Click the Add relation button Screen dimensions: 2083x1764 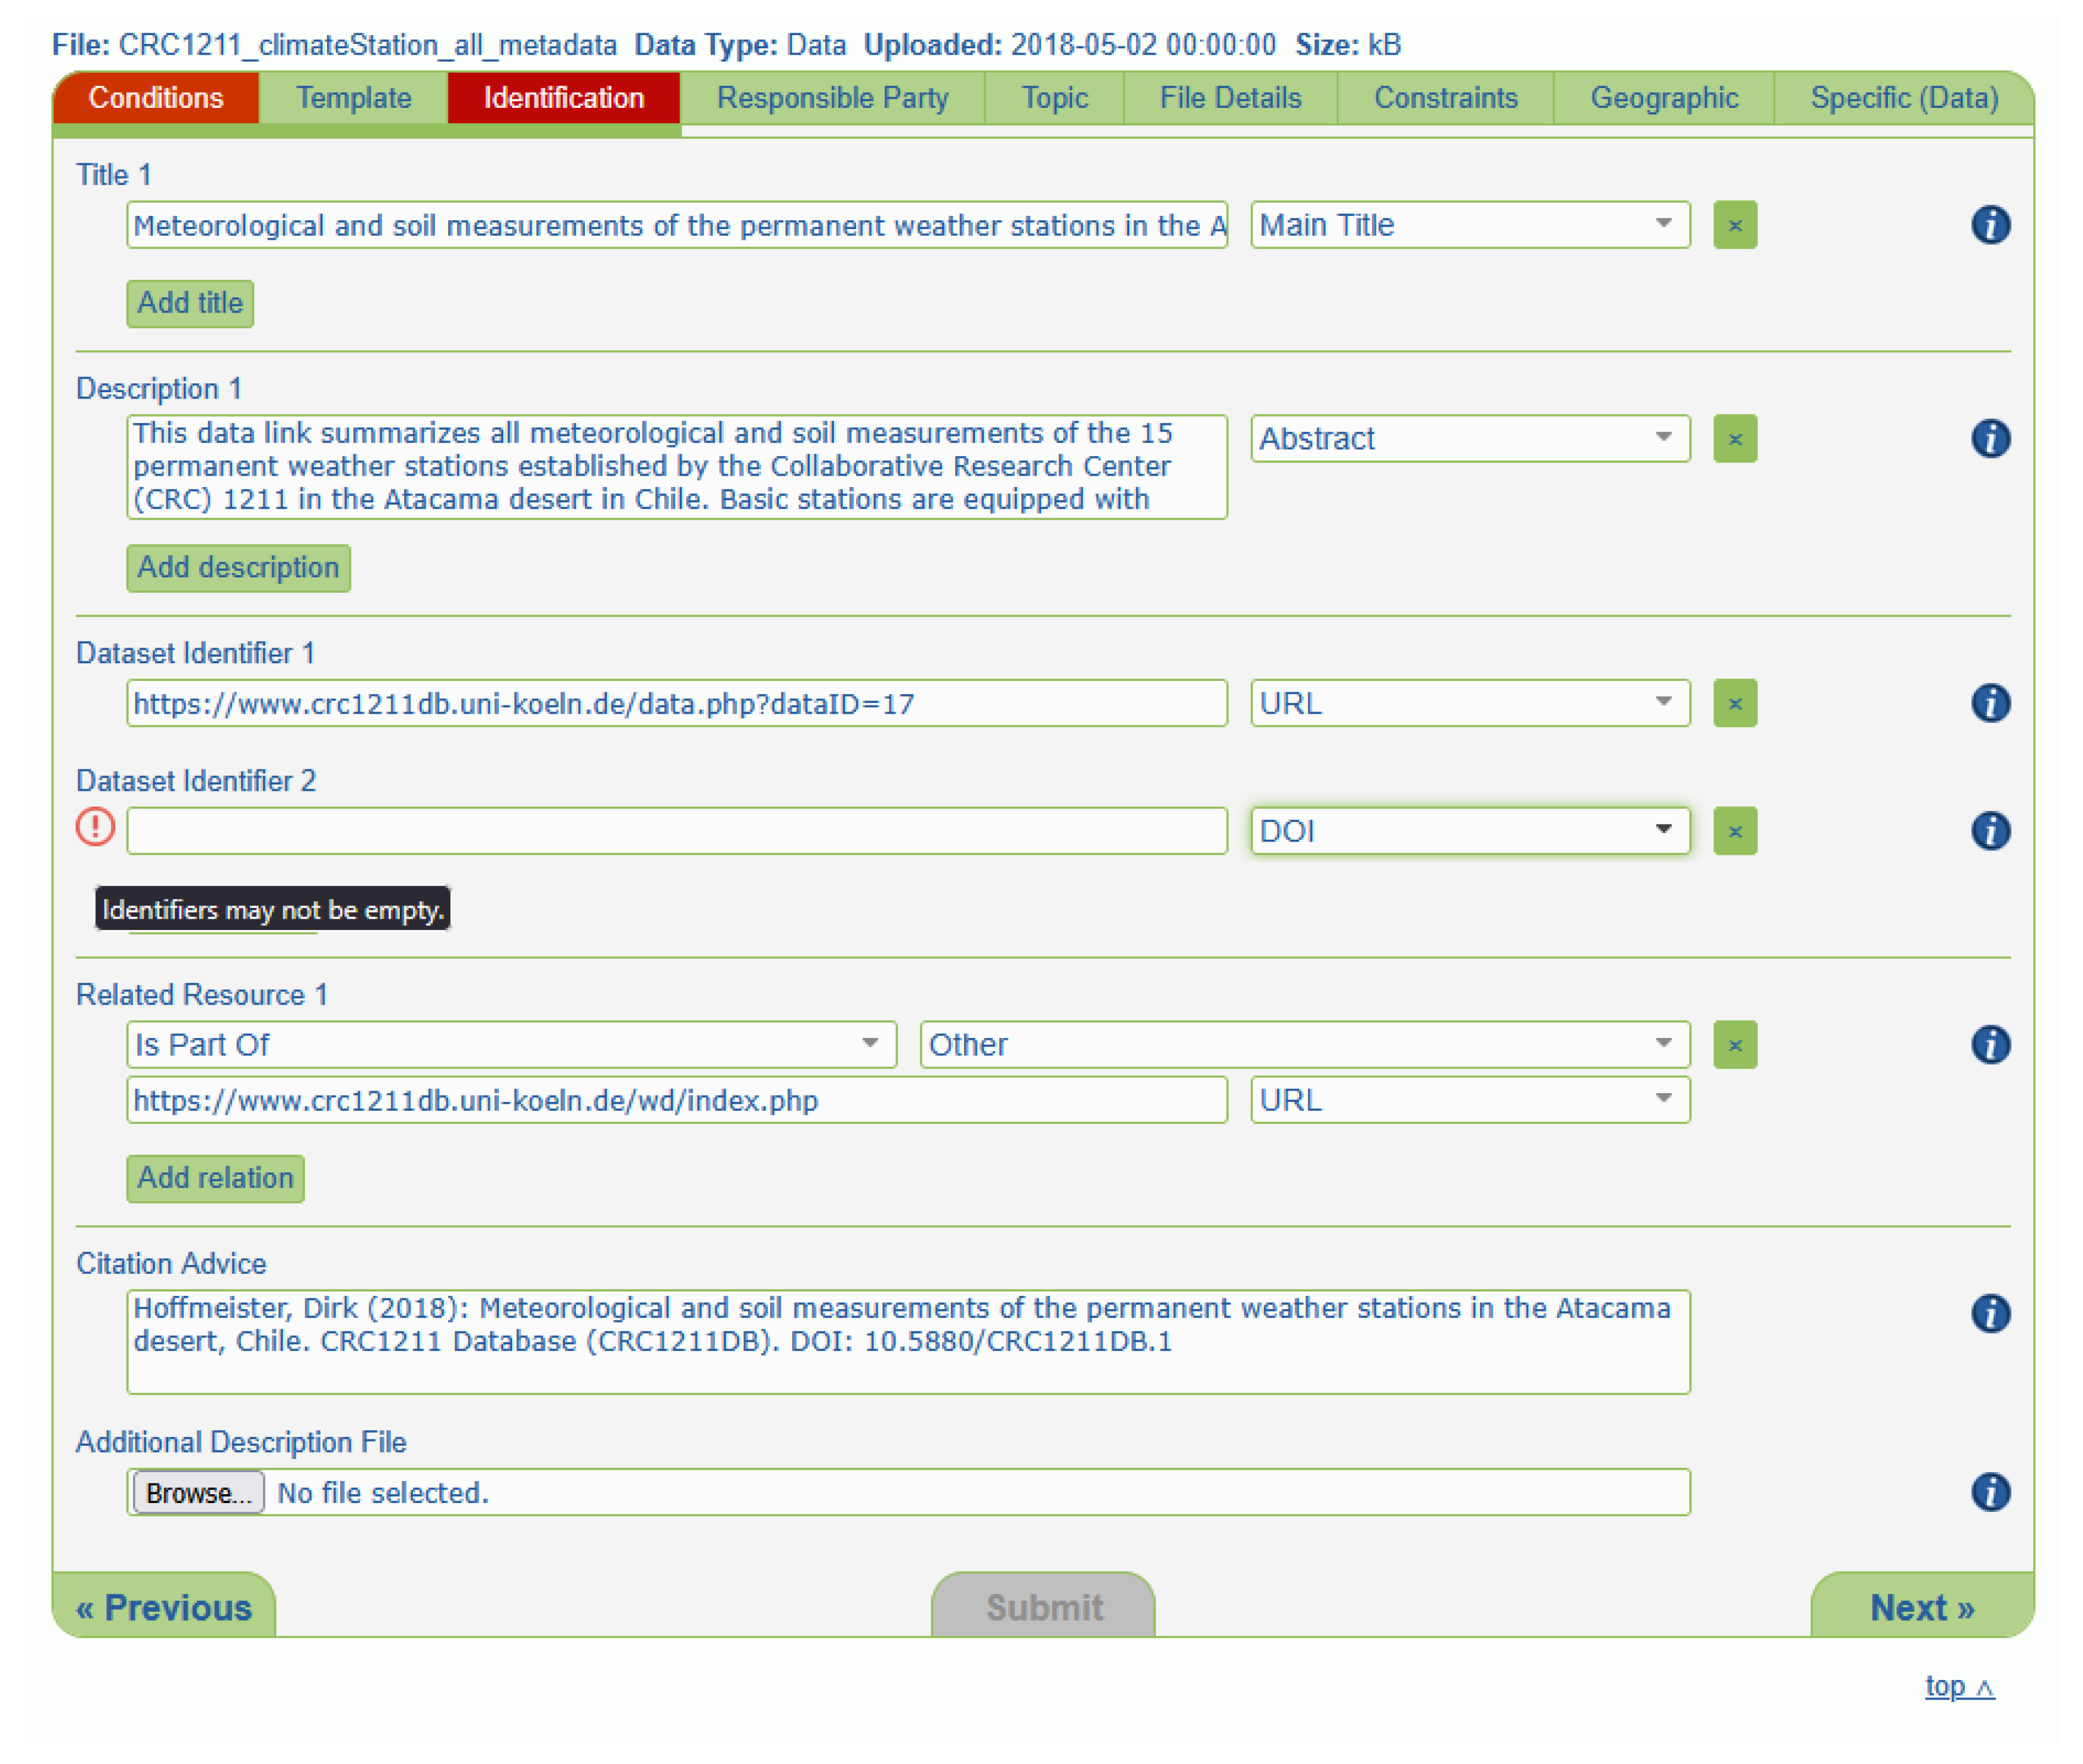click(215, 1178)
